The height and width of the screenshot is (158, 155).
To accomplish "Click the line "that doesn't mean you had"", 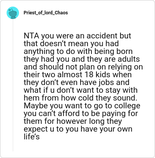I will [71, 43].
